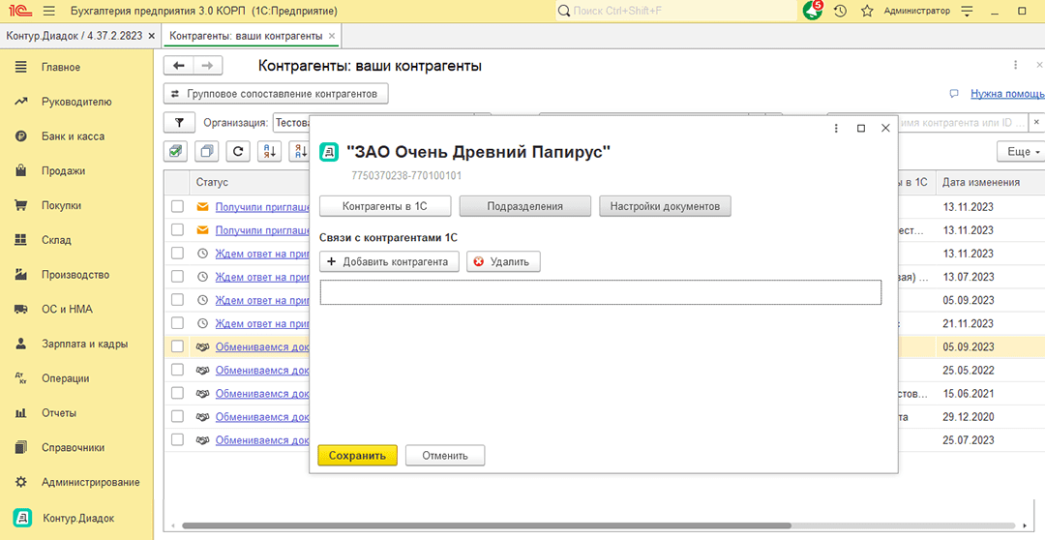Open the Производство section
The width and height of the screenshot is (1045, 540).
pos(76,275)
